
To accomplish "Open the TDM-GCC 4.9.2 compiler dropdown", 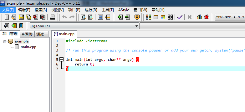I will (230, 17).
